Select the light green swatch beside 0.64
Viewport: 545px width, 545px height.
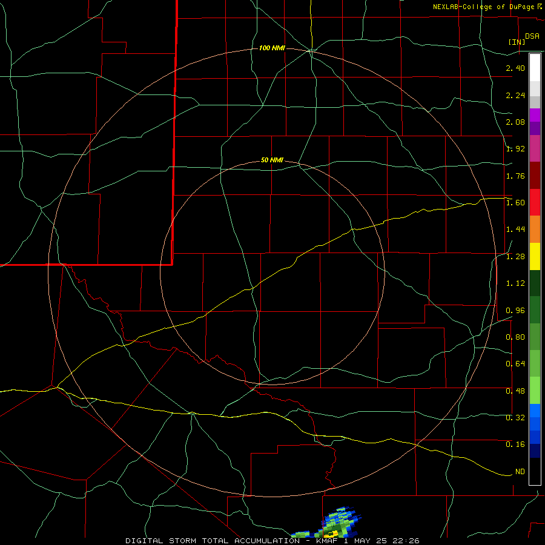pyautogui.click(x=535, y=363)
